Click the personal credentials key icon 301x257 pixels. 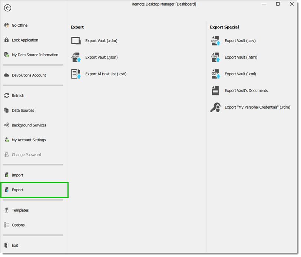tap(215, 107)
